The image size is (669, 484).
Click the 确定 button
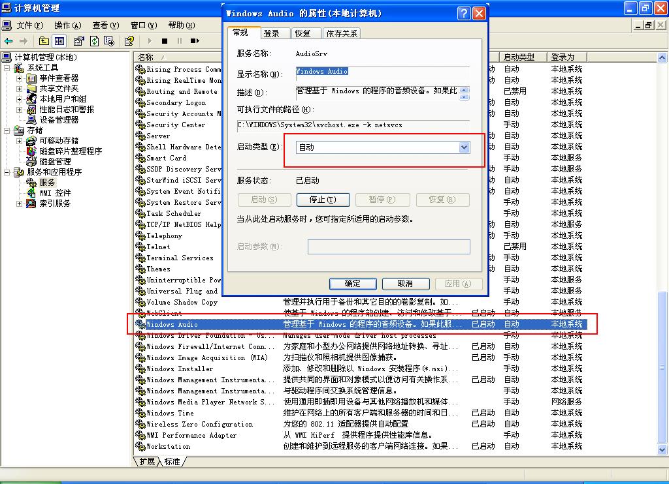click(x=352, y=284)
